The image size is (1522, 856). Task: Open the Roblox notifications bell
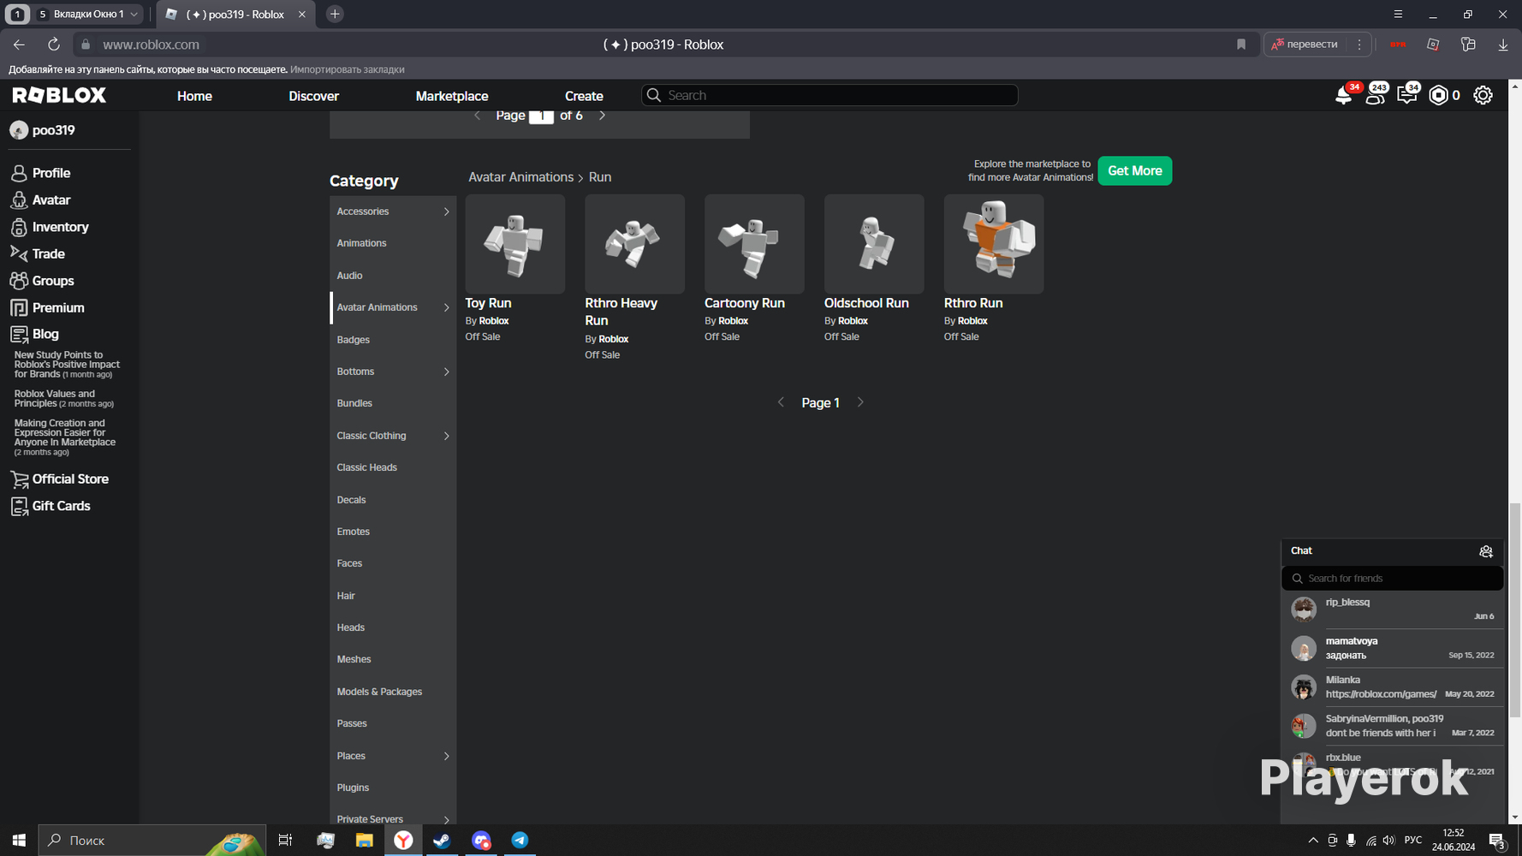(1343, 96)
